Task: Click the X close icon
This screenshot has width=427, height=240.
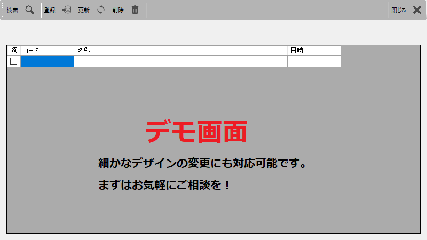Action: (417, 10)
